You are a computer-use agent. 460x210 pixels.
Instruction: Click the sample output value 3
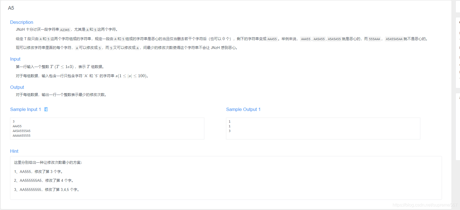point(230,131)
